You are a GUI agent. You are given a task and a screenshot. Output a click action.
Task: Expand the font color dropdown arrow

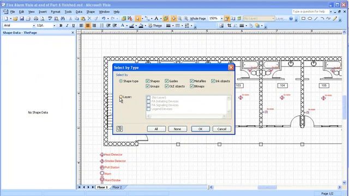click(x=127, y=26)
